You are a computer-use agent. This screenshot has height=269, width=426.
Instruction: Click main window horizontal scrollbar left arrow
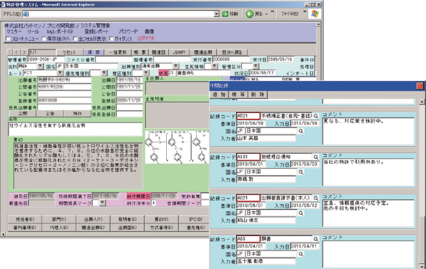(3, 234)
